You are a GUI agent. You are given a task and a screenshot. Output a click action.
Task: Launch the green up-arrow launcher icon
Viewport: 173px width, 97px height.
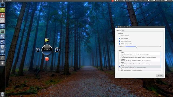point(2,10)
